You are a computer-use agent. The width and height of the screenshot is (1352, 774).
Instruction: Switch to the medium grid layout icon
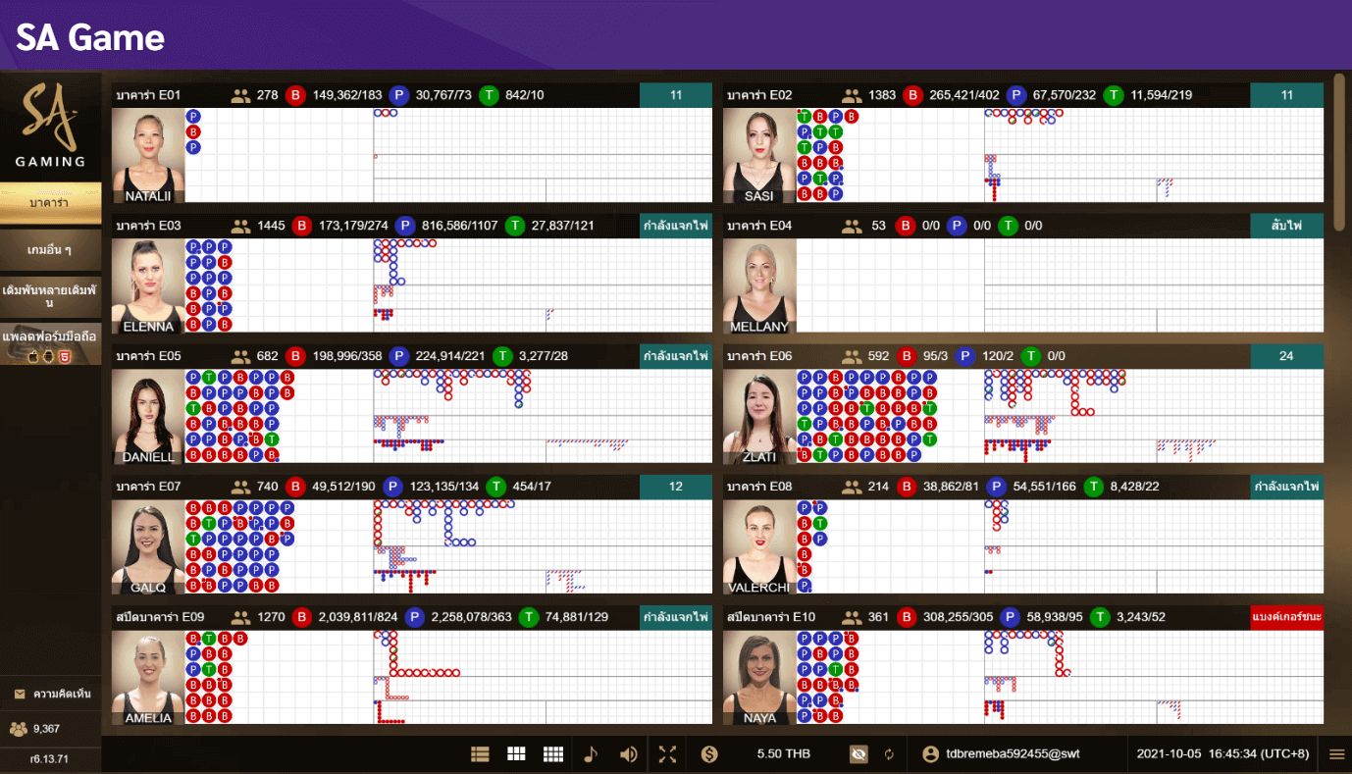pos(516,754)
